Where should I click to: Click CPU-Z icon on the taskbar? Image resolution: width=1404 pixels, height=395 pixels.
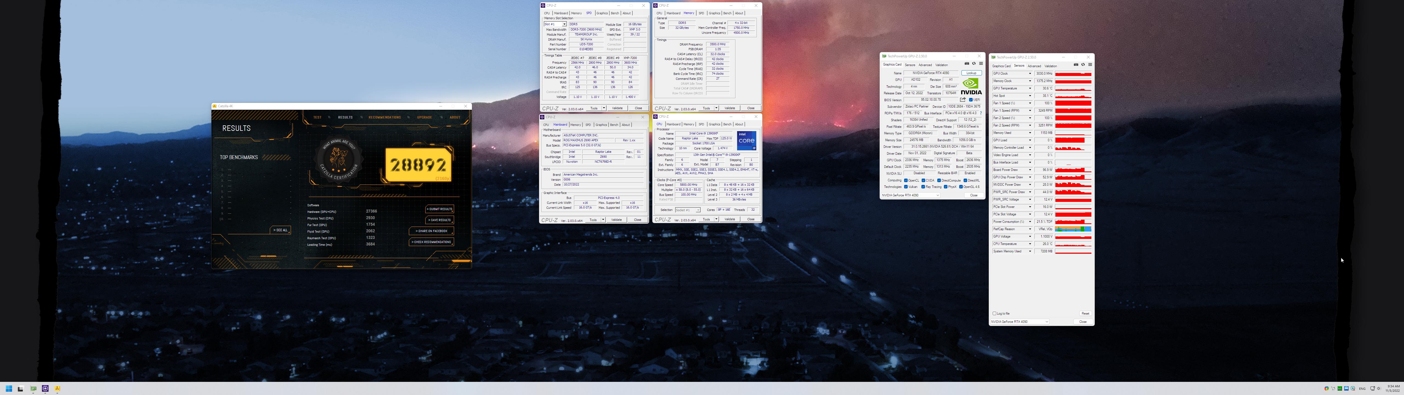click(45, 388)
